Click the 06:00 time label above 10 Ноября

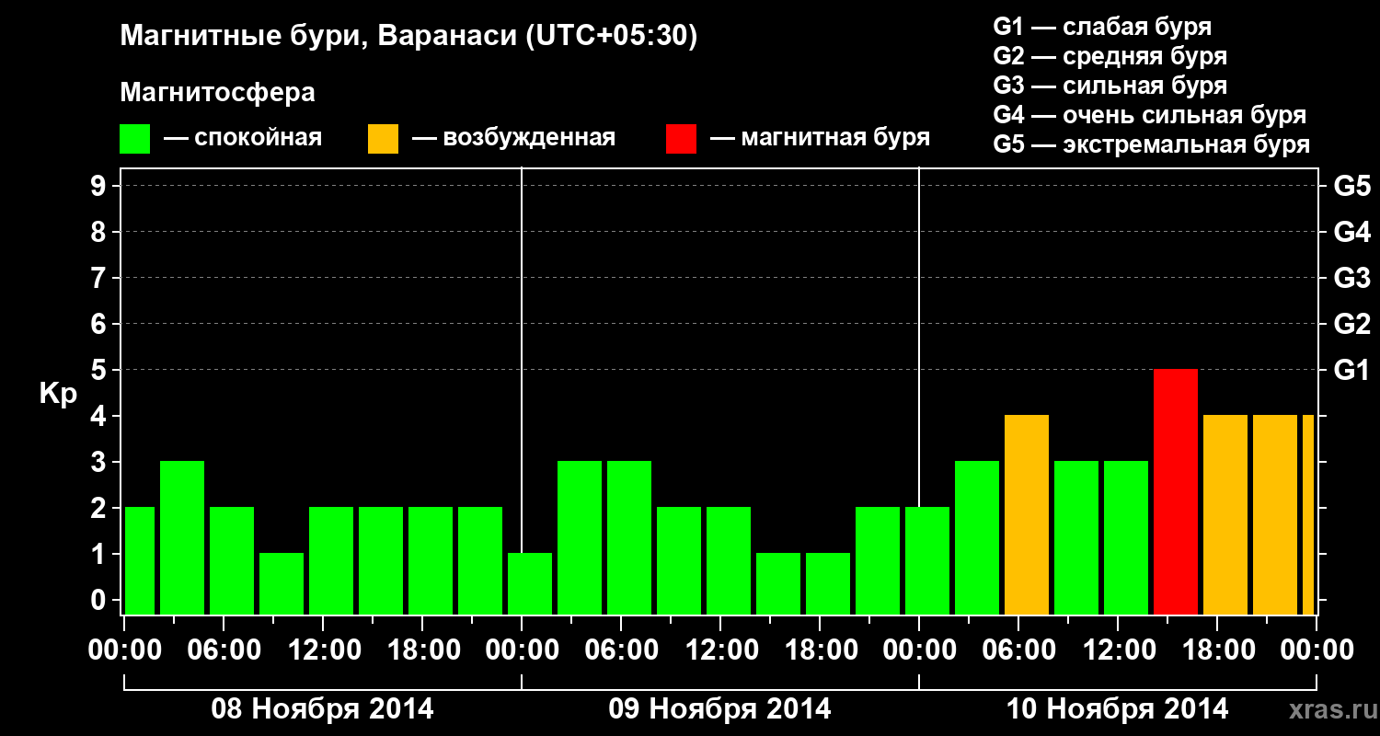pos(1018,650)
